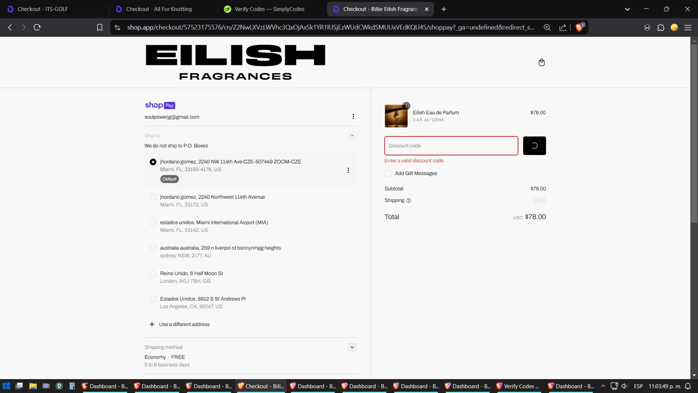Screen dimensions: 698x393
Task: View site information icon in address bar
Action: pyautogui.click(x=117, y=27)
